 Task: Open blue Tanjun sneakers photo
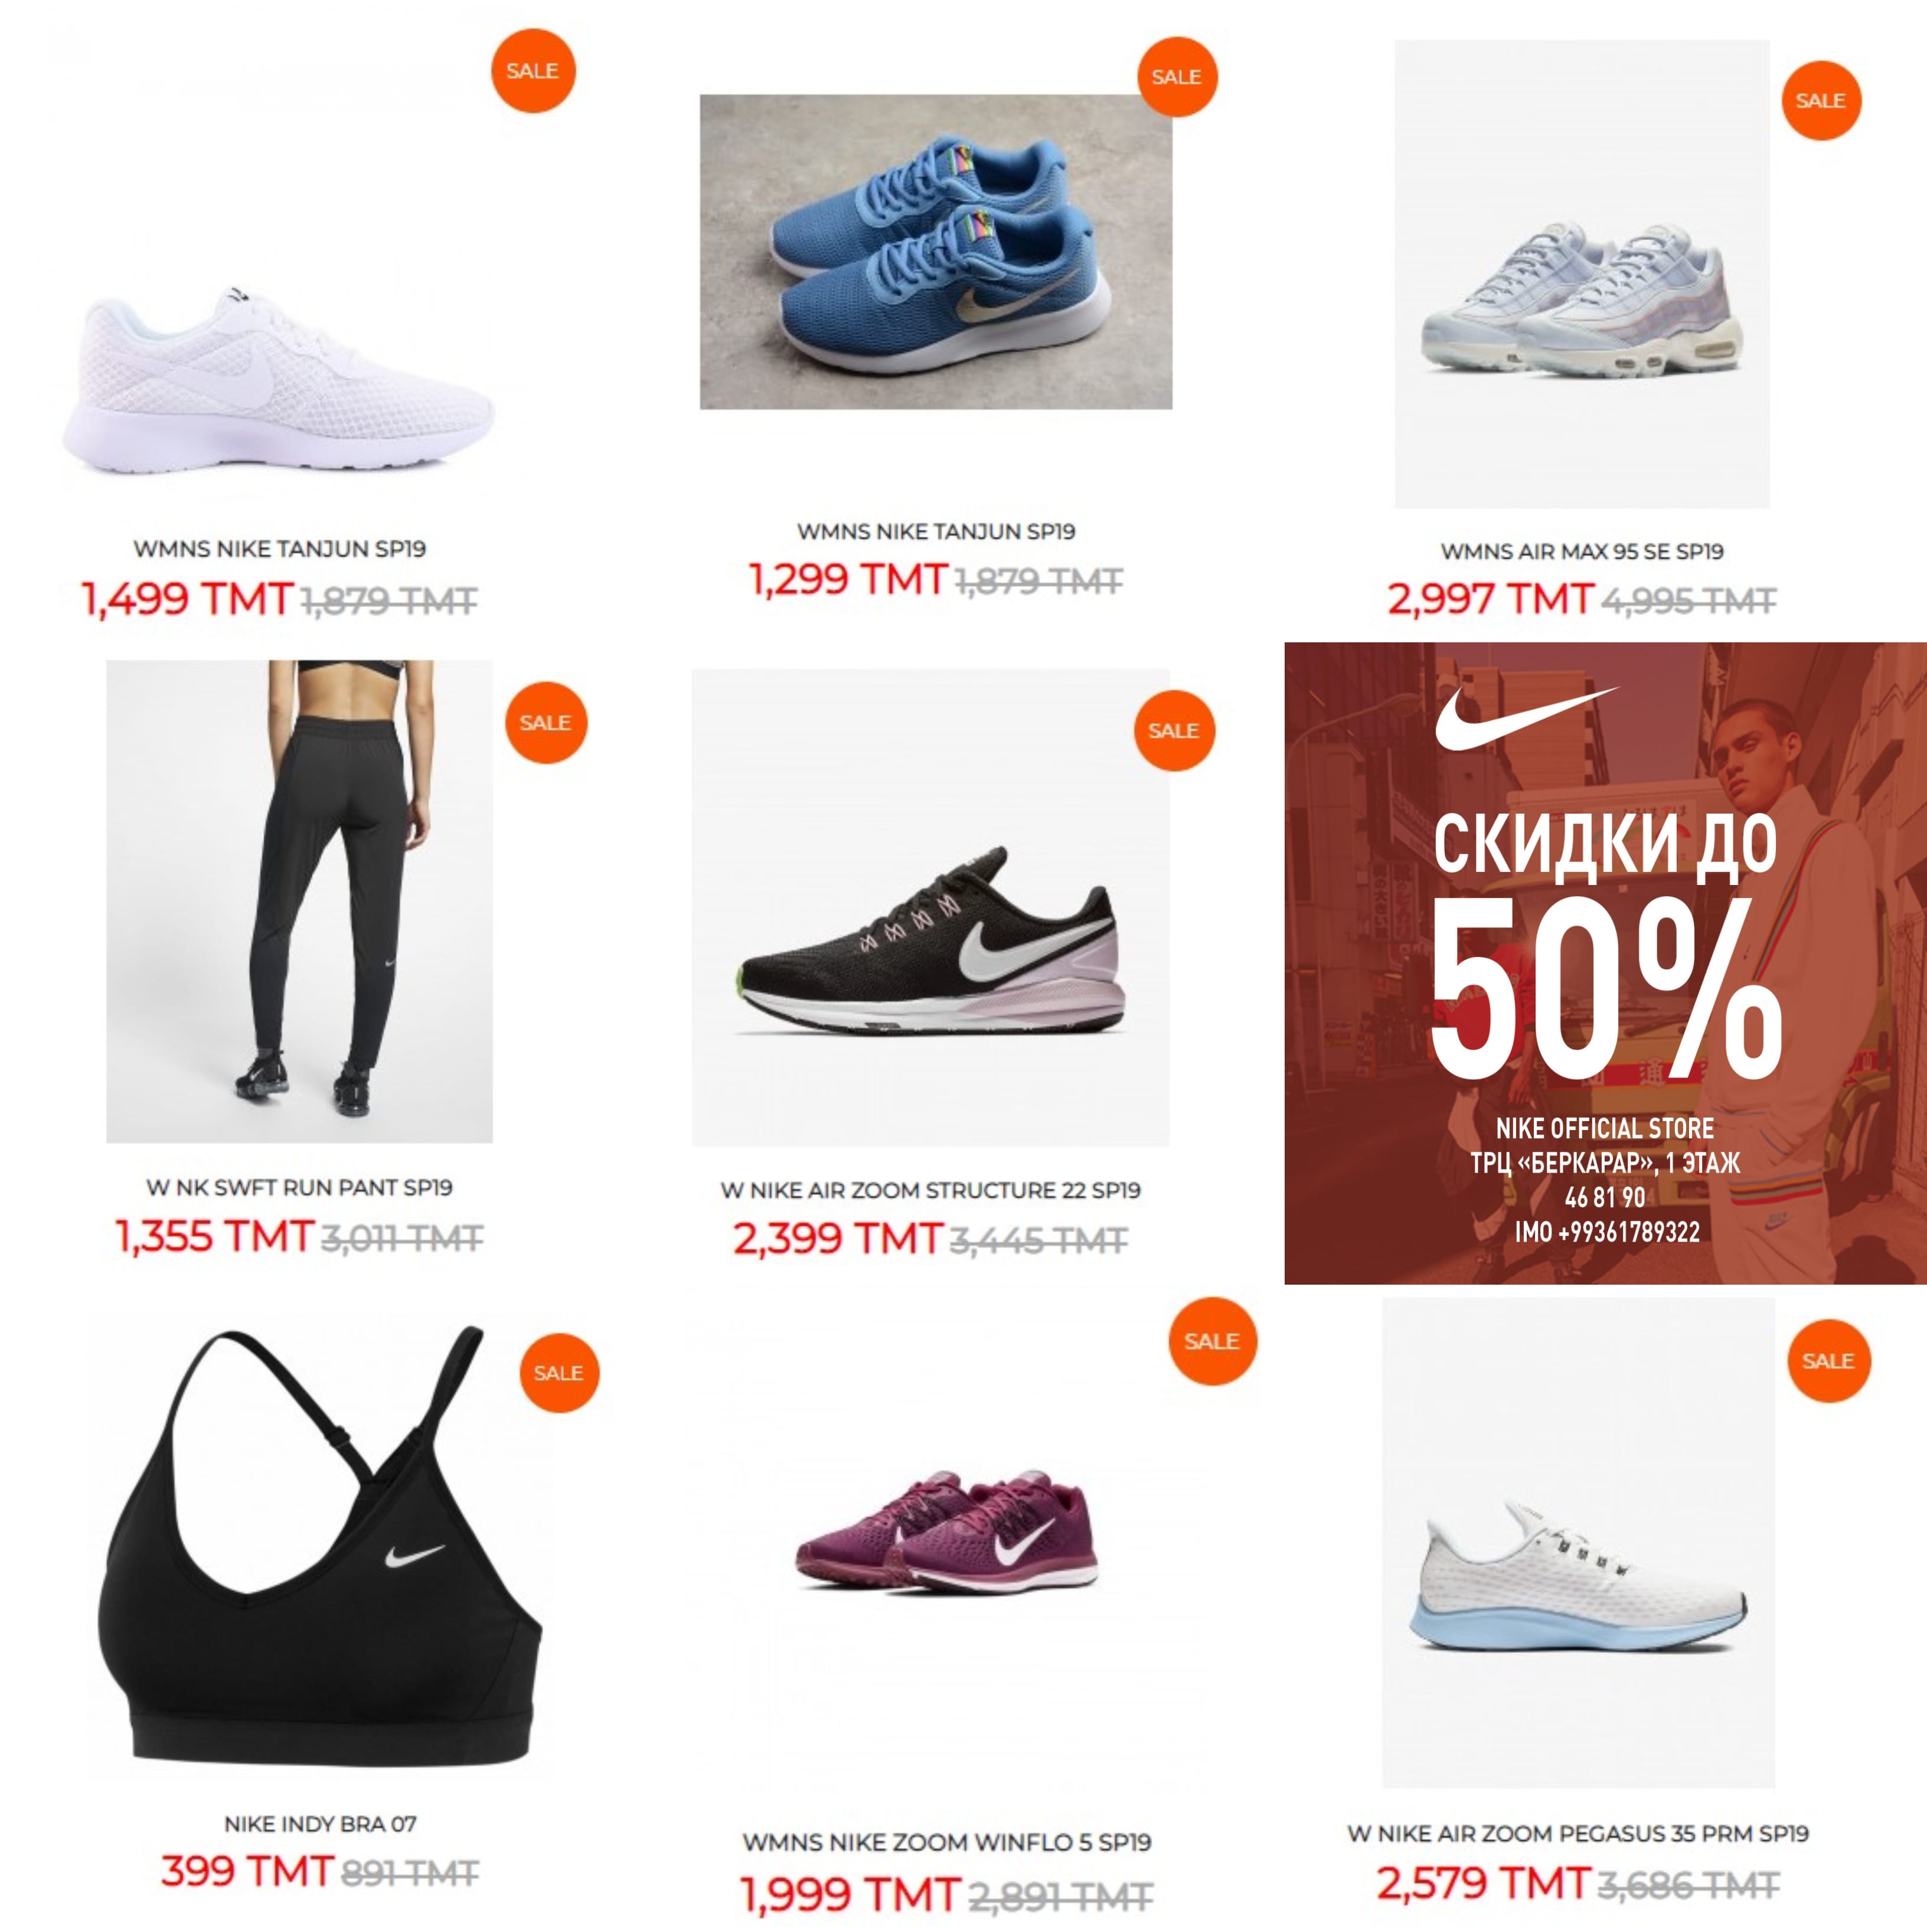(x=936, y=252)
